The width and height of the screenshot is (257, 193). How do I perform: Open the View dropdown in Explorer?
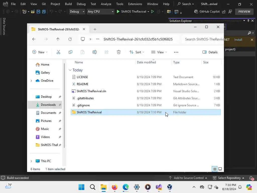click(159, 52)
